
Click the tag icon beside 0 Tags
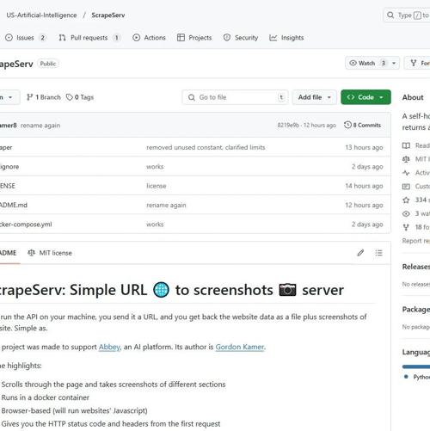coord(69,97)
